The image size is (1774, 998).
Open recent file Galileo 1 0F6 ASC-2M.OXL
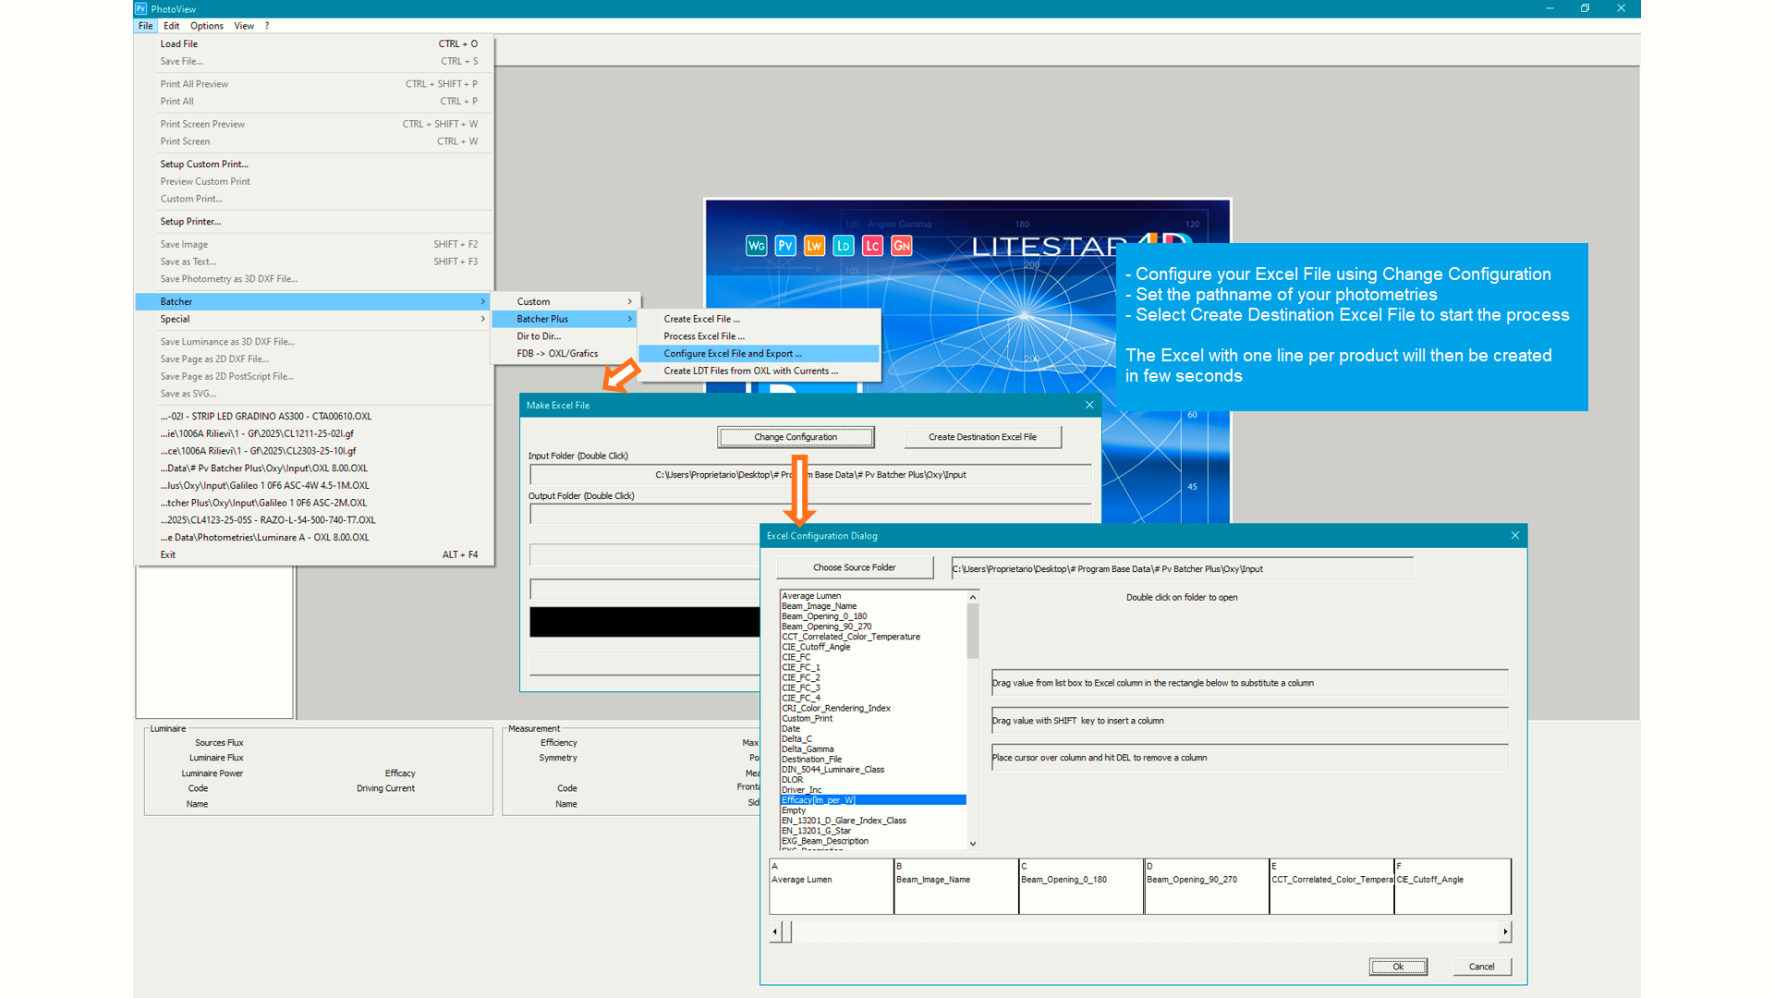click(x=314, y=503)
